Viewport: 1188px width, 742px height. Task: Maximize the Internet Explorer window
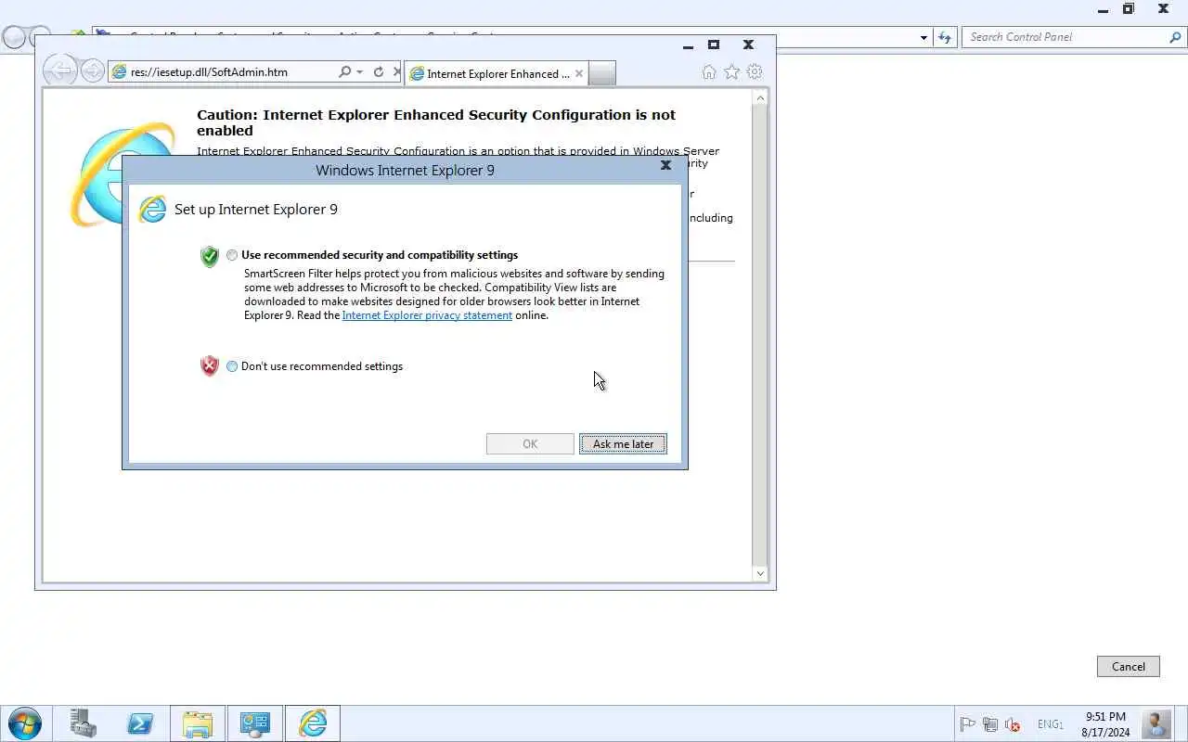coord(714,45)
